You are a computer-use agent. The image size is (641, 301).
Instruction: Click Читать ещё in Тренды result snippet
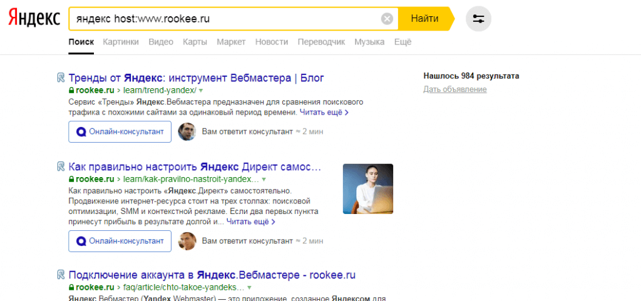pos(324,112)
